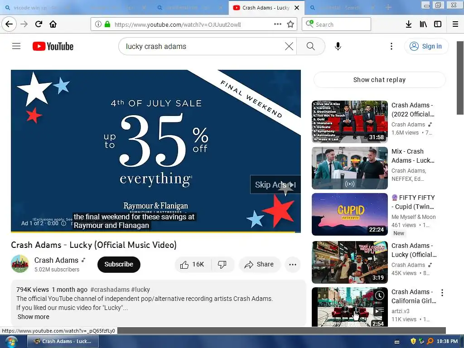Go back using the browser back arrow
464x348 pixels.
click(x=9, y=24)
